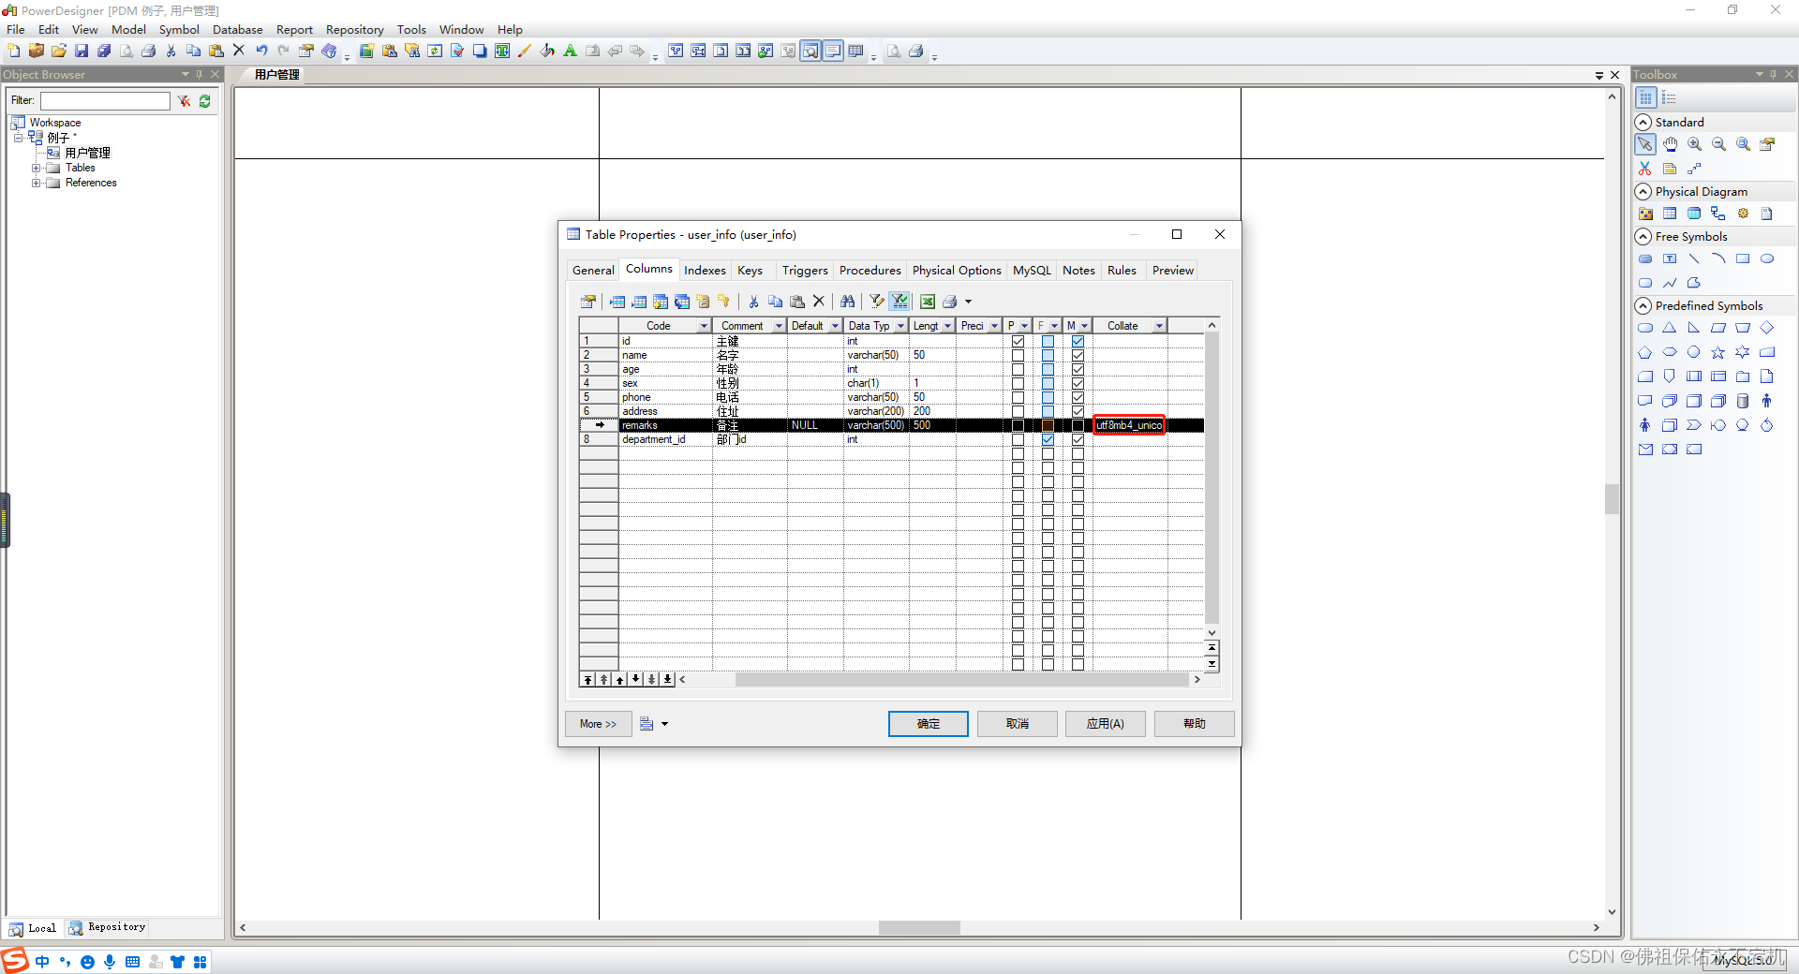Open the Default column filter dropdown

(x=835, y=326)
